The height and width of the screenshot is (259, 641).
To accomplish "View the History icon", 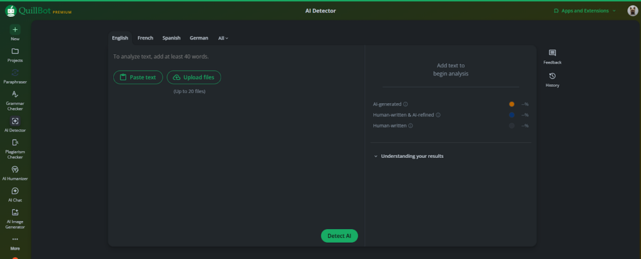I will pos(552,76).
